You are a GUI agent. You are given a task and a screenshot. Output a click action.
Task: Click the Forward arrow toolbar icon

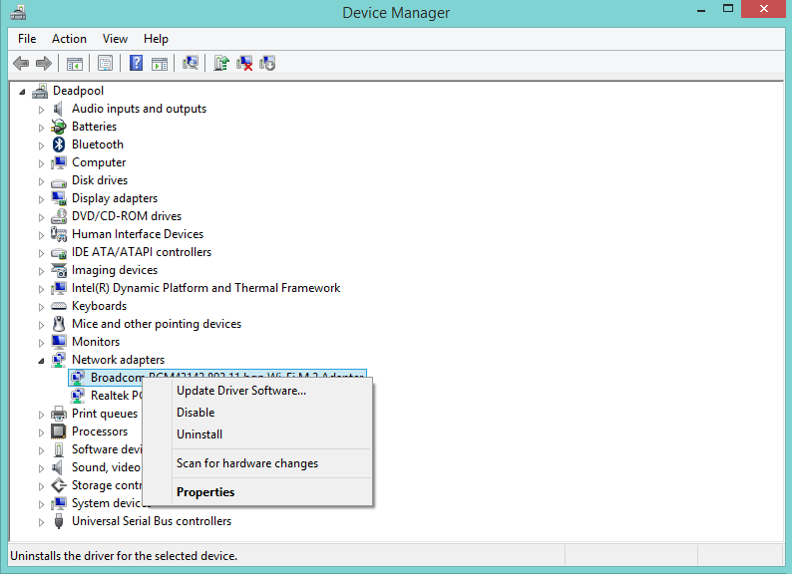pyautogui.click(x=44, y=63)
